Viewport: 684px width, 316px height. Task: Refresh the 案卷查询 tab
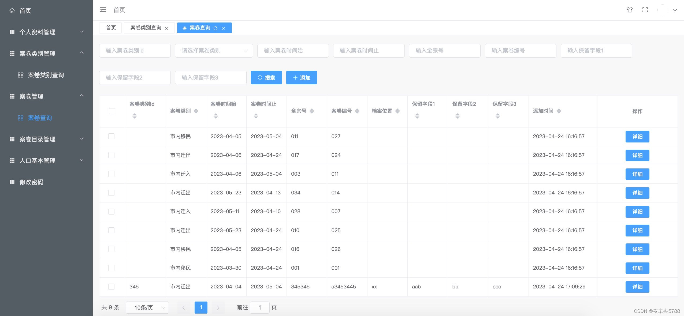tap(215, 28)
